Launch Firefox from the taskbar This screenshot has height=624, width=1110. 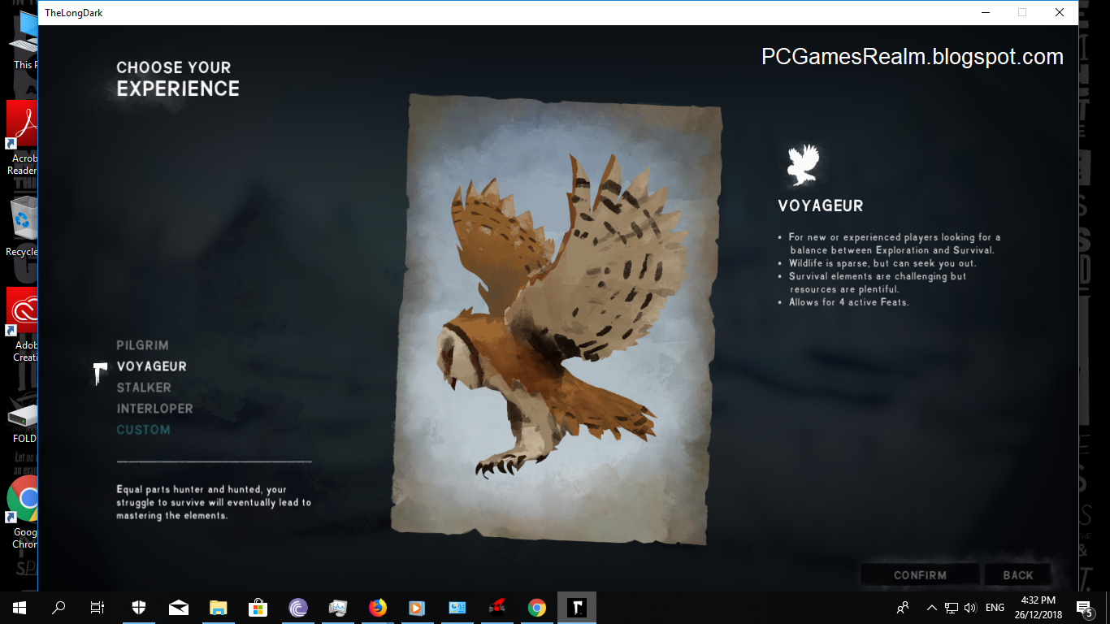point(378,607)
